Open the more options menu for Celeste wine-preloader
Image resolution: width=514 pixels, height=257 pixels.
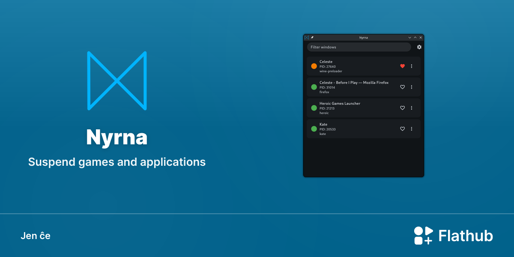(x=412, y=66)
